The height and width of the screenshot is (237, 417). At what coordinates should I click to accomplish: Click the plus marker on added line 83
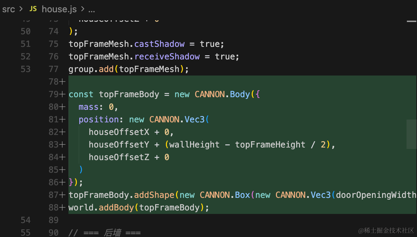click(x=62, y=145)
